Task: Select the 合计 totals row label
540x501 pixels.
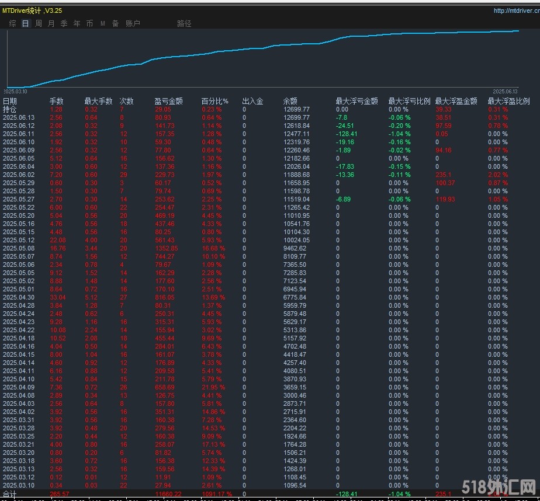Action: [x=9, y=495]
